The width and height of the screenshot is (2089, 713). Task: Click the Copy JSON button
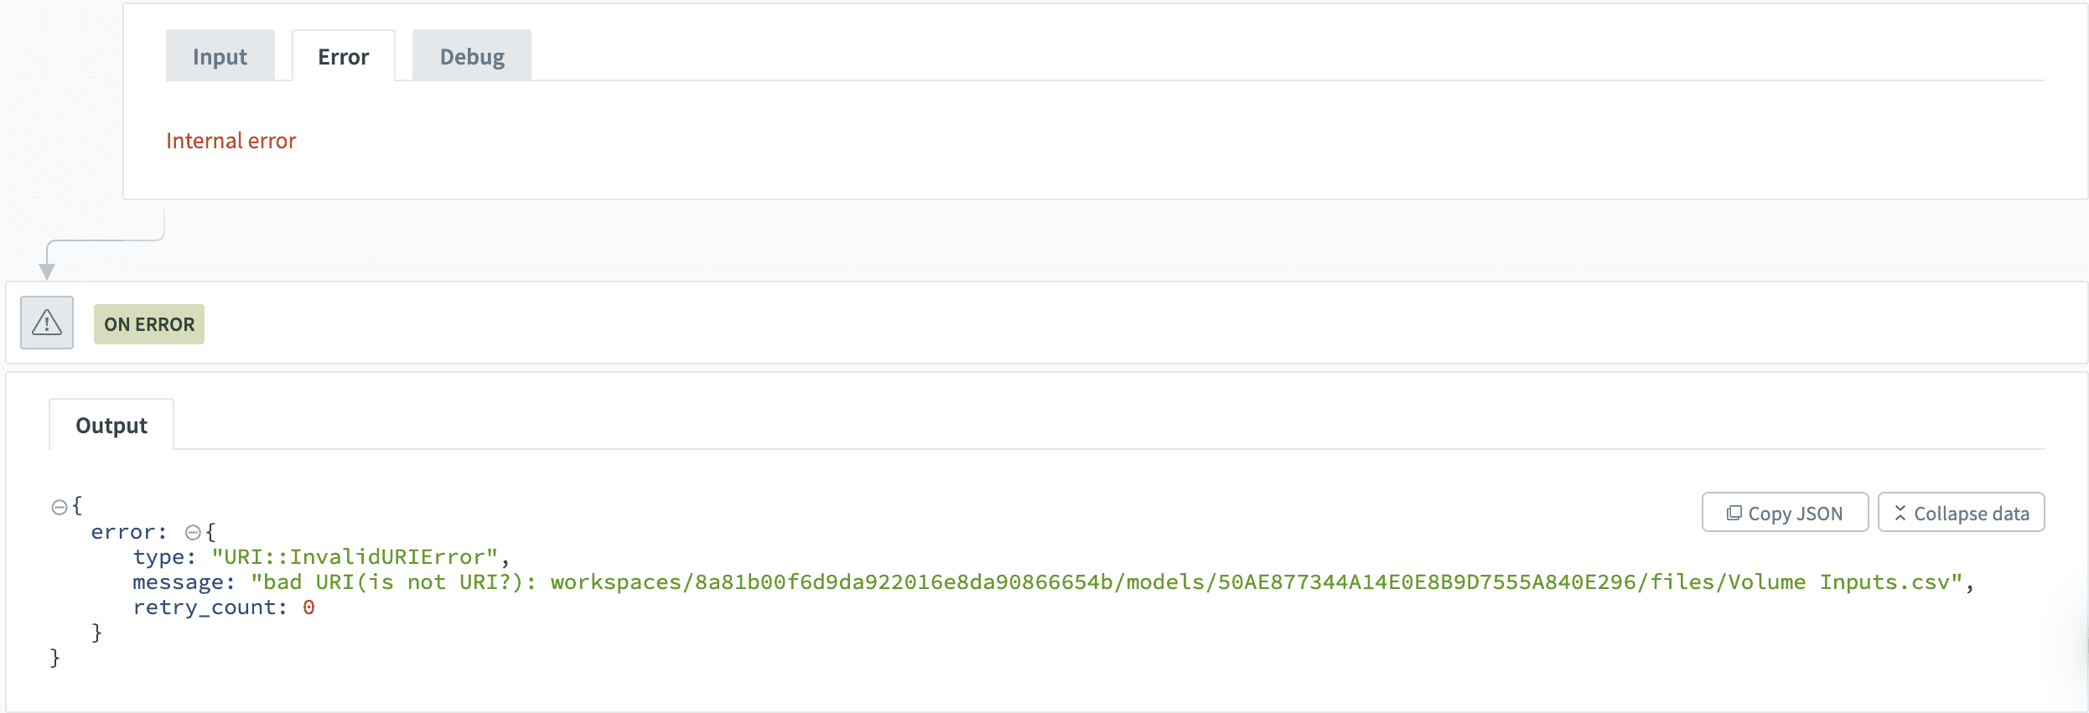click(1784, 512)
